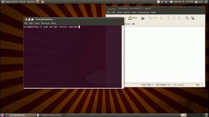Close the terminal window with red button
This screenshot has height=117, width=209.
[x=26, y=19]
